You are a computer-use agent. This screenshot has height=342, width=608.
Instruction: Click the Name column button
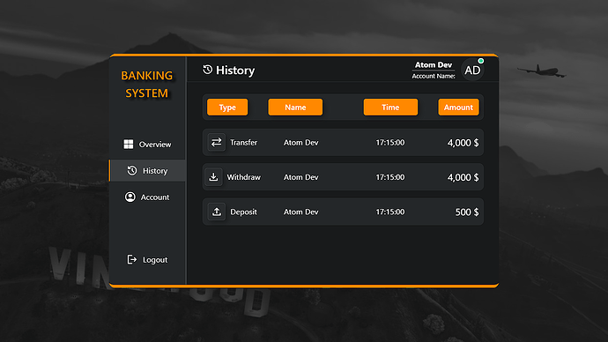coord(295,107)
